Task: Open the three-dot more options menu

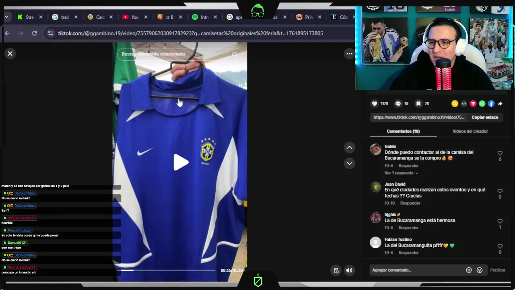Action: click(x=349, y=54)
